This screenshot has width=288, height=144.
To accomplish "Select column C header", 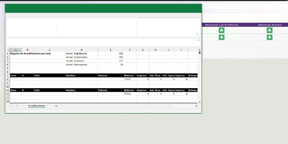I will coord(49,50).
